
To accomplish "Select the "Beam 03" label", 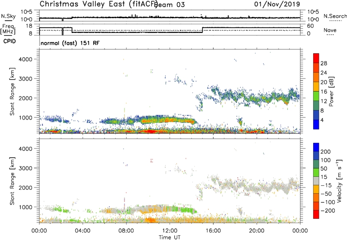I will click(170, 5).
